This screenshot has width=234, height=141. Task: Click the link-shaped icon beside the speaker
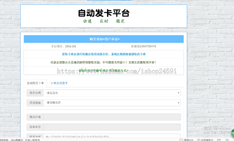(219, 140)
